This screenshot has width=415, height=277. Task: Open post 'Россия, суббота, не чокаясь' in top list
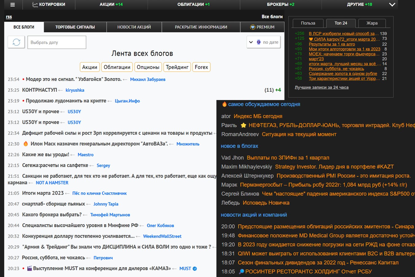click(336, 69)
